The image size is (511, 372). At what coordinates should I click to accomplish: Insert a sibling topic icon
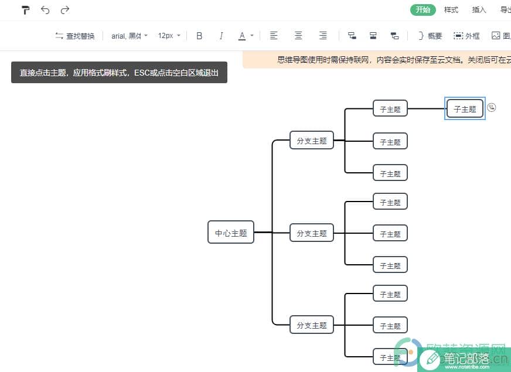373,36
